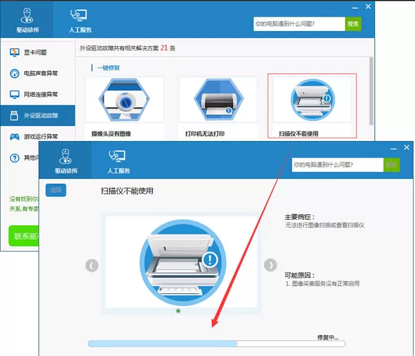Click search field in back window
The width and height of the screenshot is (415, 356).
coord(299,24)
